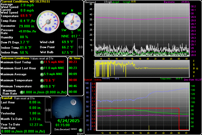Click the clock time 01:15:00
This screenshot has height=135, width=202.
(63, 125)
